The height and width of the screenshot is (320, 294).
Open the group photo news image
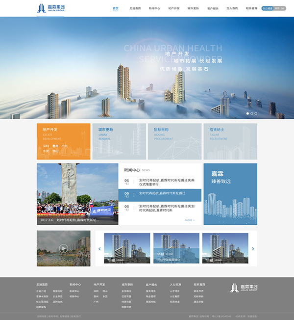click(77, 194)
